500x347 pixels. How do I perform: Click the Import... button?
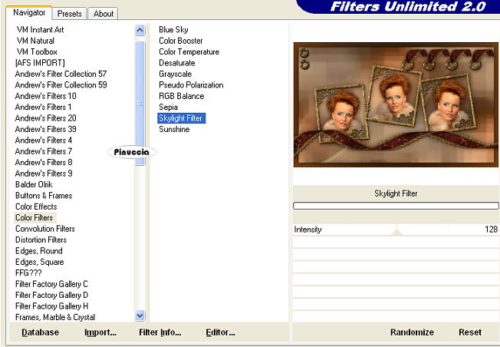tap(100, 332)
